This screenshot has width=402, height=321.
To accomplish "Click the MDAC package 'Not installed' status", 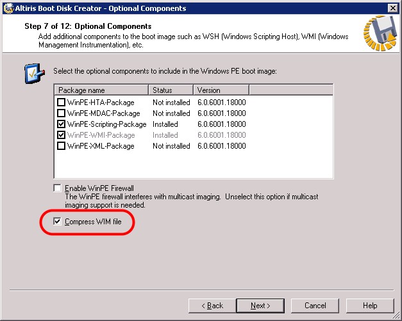I will pos(171,113).
